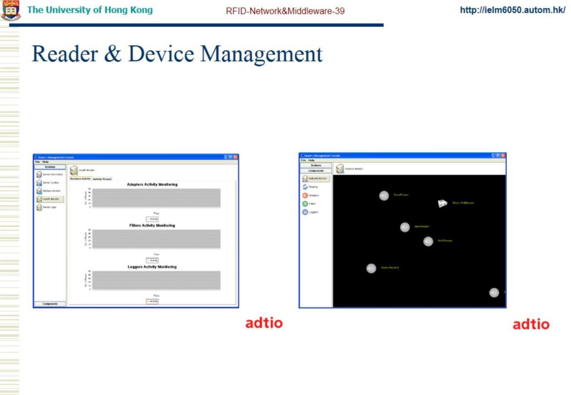Select the Smart Middleware node icon
571x395 pixels.
coord(443,203)
